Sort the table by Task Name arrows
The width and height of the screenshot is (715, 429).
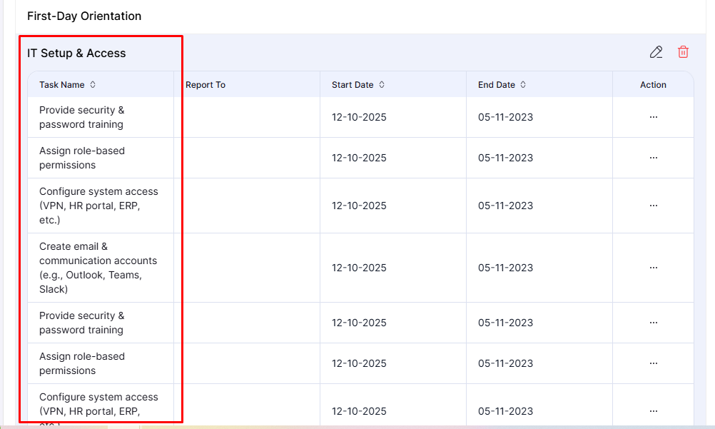click(93, 84)
